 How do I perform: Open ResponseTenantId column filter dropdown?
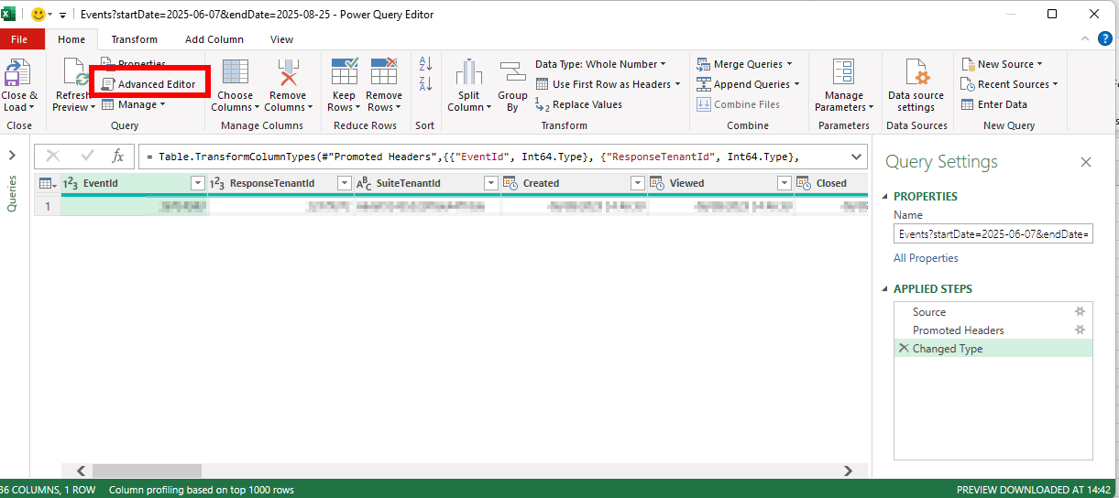[344, 183]
